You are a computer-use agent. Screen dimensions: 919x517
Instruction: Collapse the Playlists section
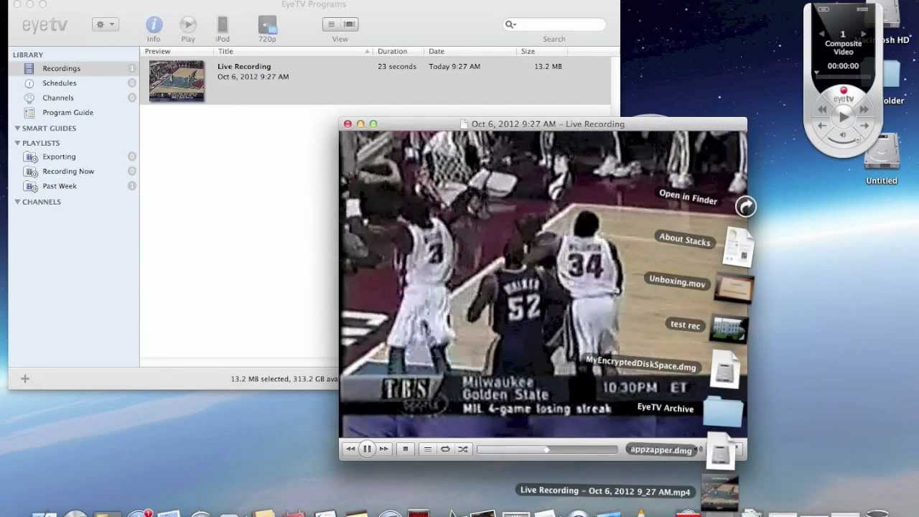(x=17, y=143)
